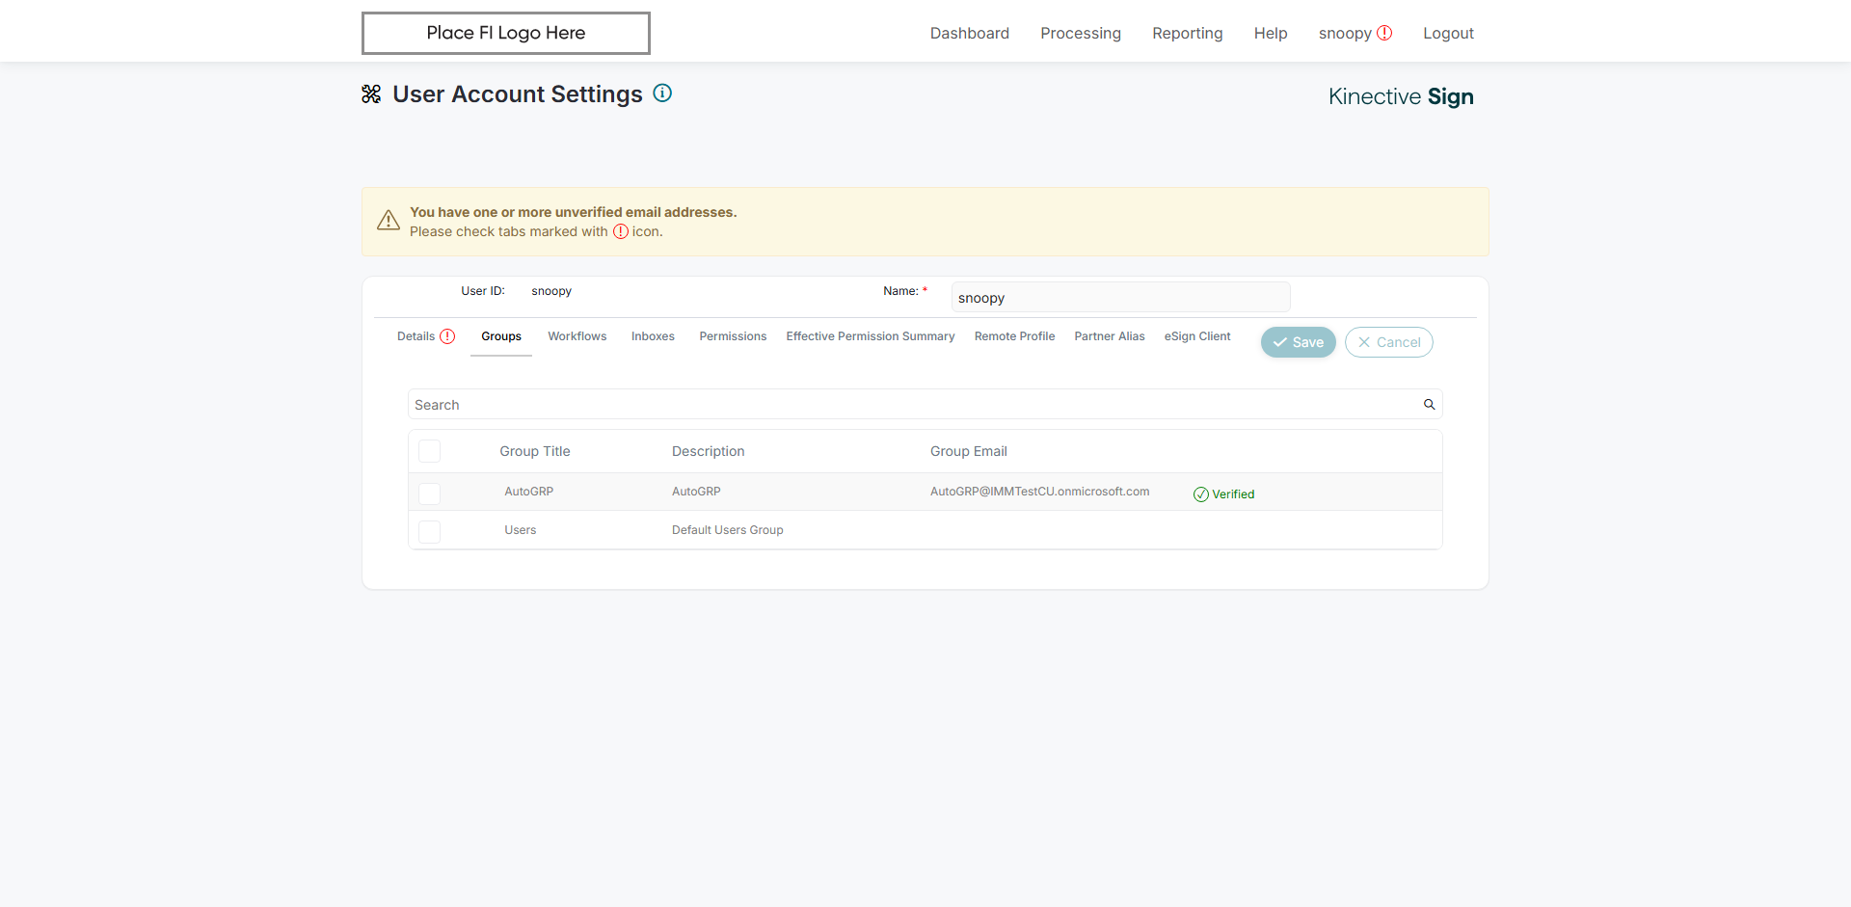This screenshot has width=1851, height=907.
Task: Click the Logout link
Action: tap(1448, 33)
